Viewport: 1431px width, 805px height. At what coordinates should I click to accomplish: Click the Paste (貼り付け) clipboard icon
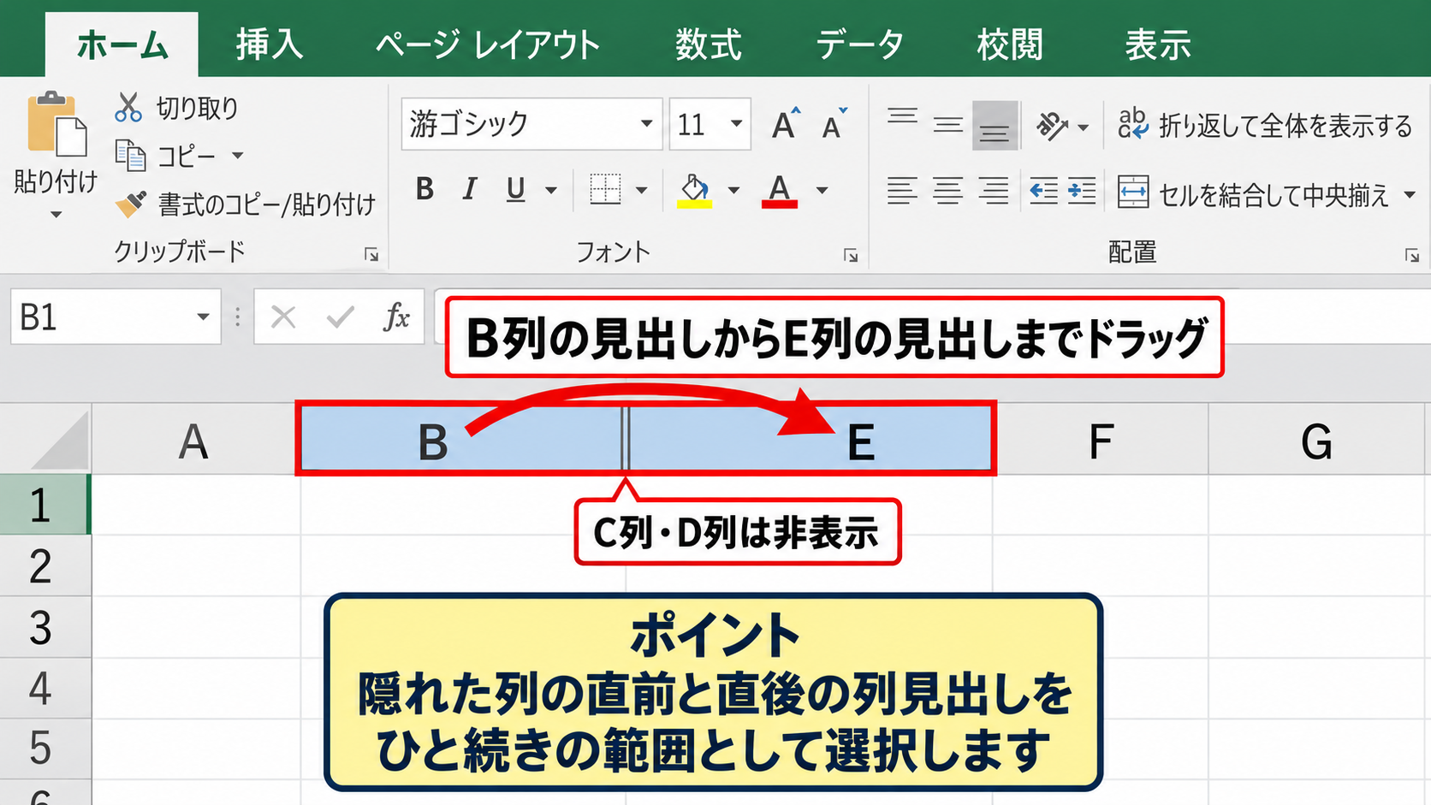click(x=56, y=125)
